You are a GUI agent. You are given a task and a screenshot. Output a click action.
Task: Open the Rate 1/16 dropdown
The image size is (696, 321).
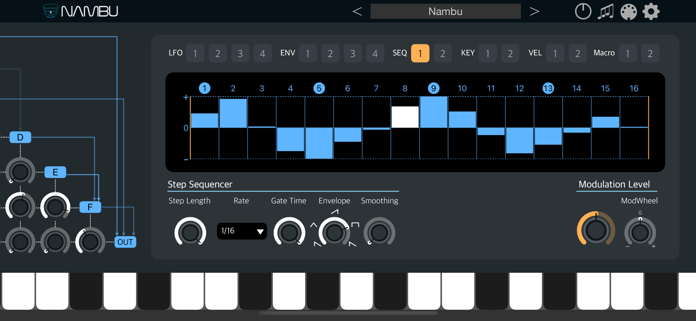[242, 231]
